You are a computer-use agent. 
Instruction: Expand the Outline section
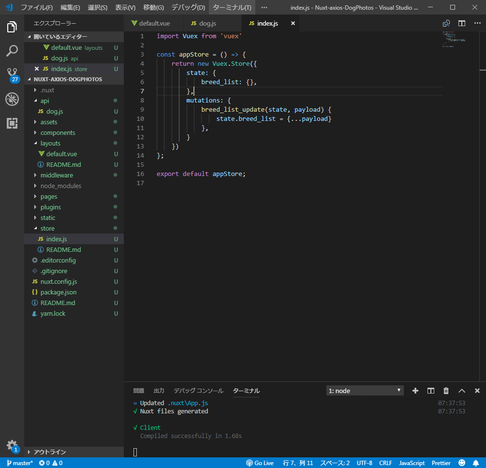click(x=49, y=452)
